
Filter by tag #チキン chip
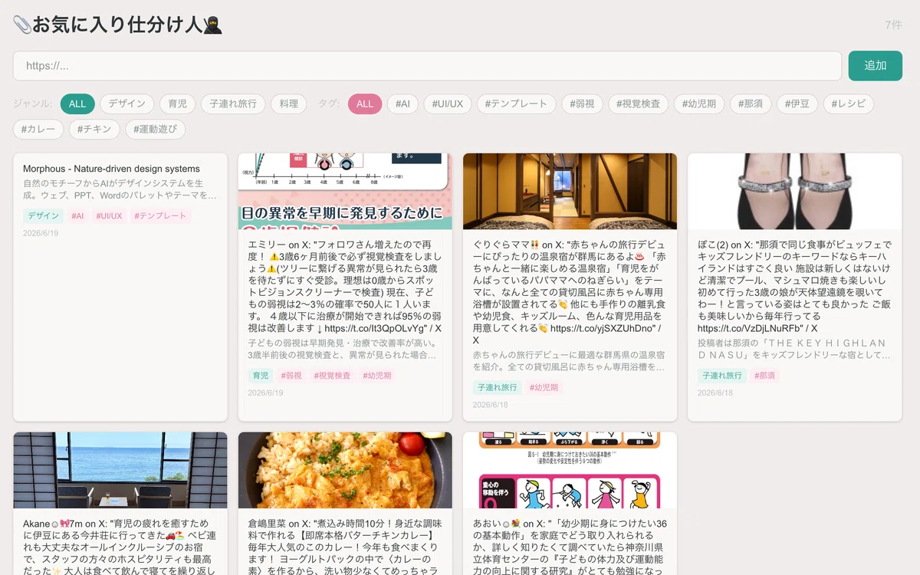click(x=94, y=129)
